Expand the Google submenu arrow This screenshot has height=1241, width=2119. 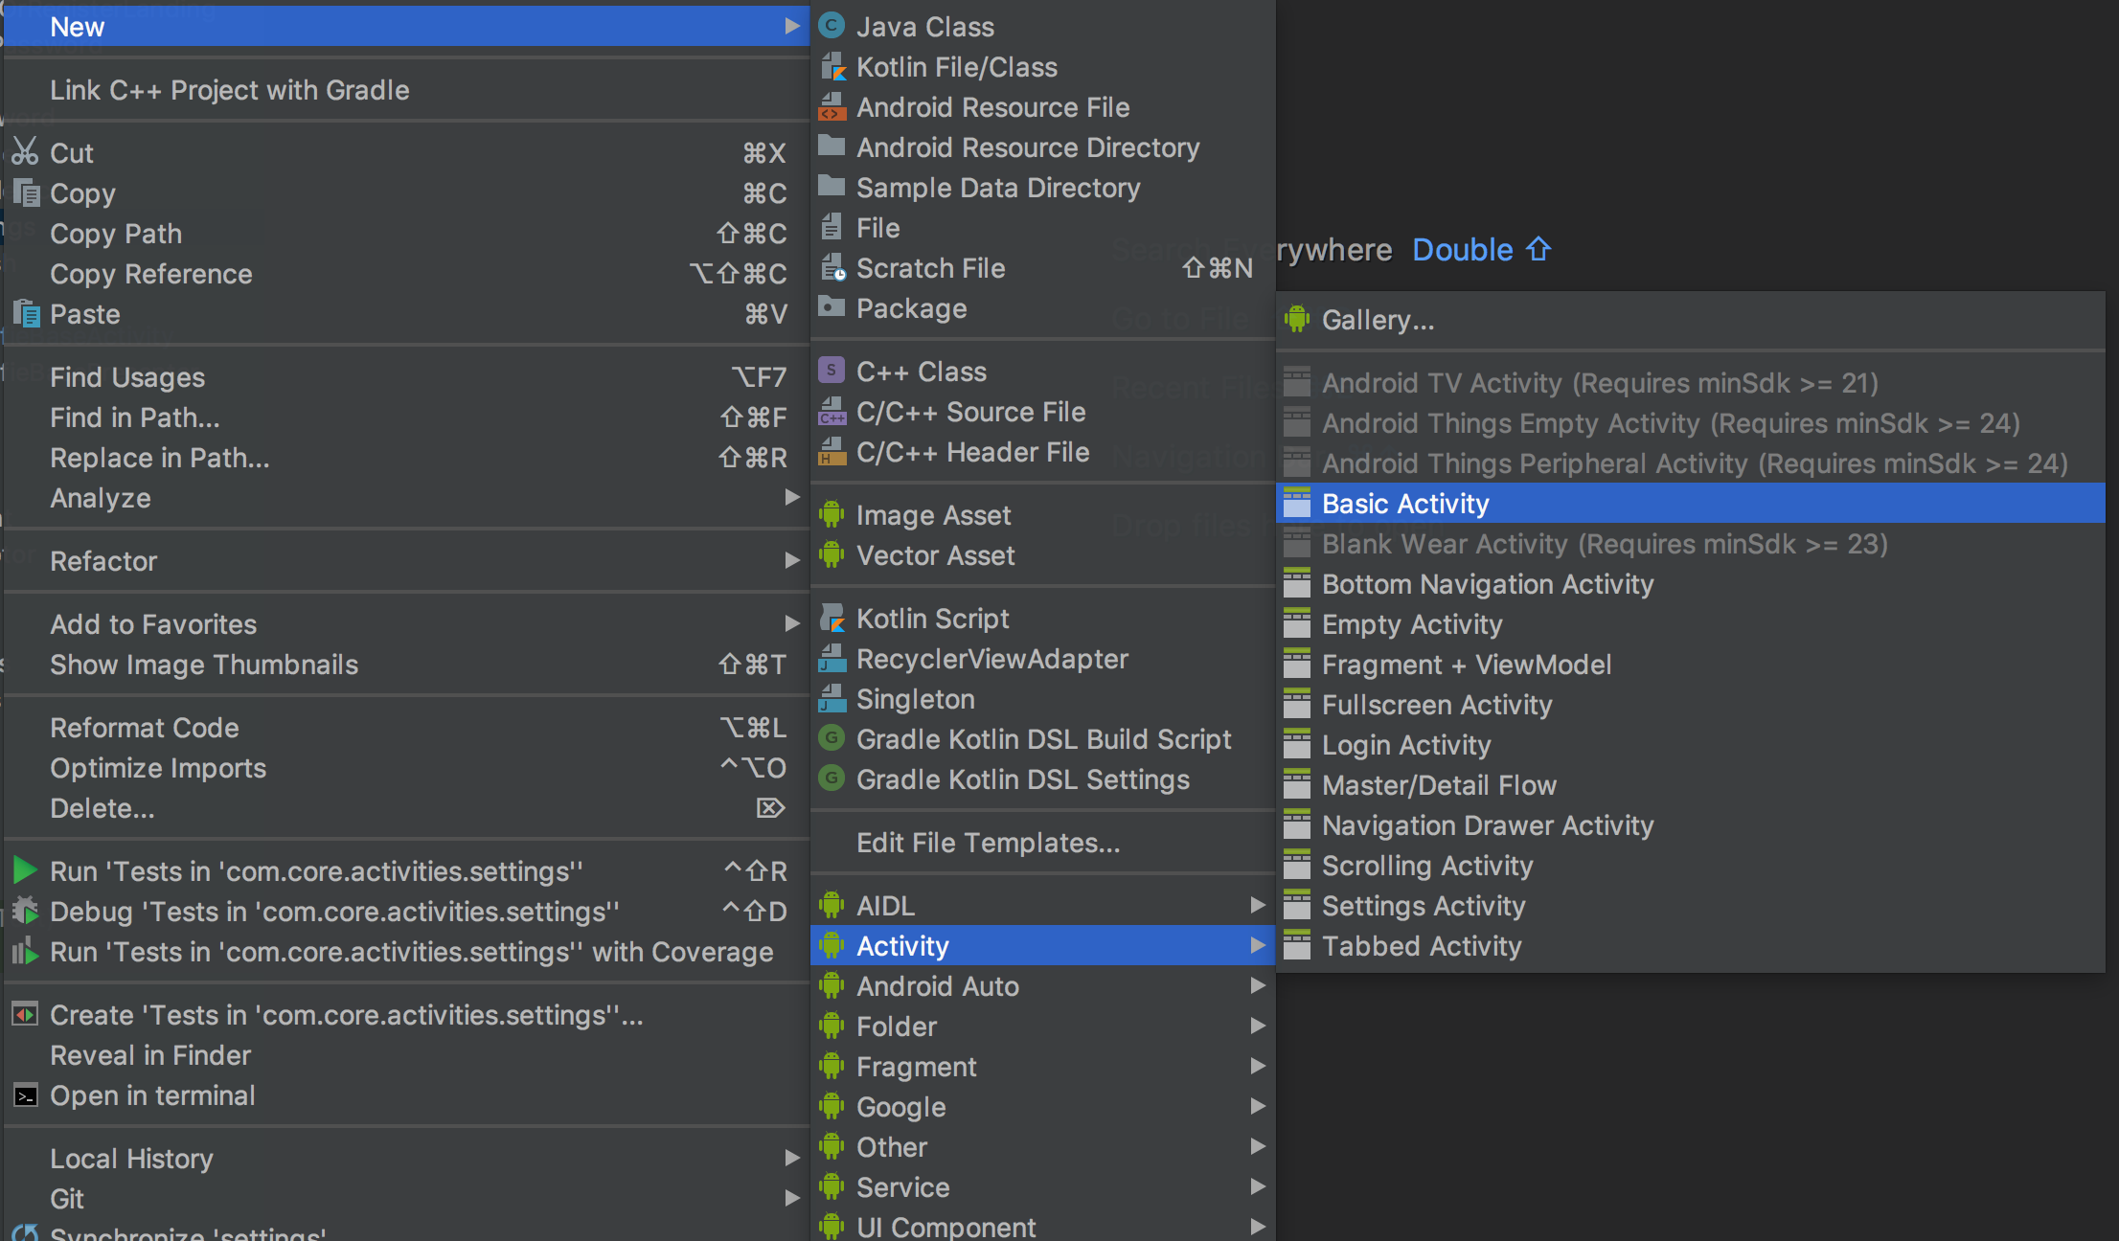coord(1257,1106)
